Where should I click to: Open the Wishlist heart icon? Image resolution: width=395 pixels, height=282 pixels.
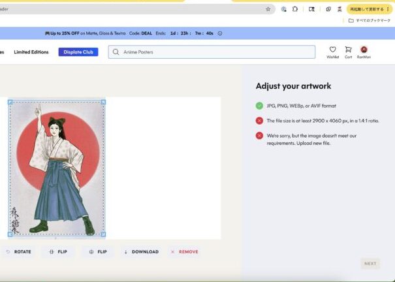[x=333, y=52]
